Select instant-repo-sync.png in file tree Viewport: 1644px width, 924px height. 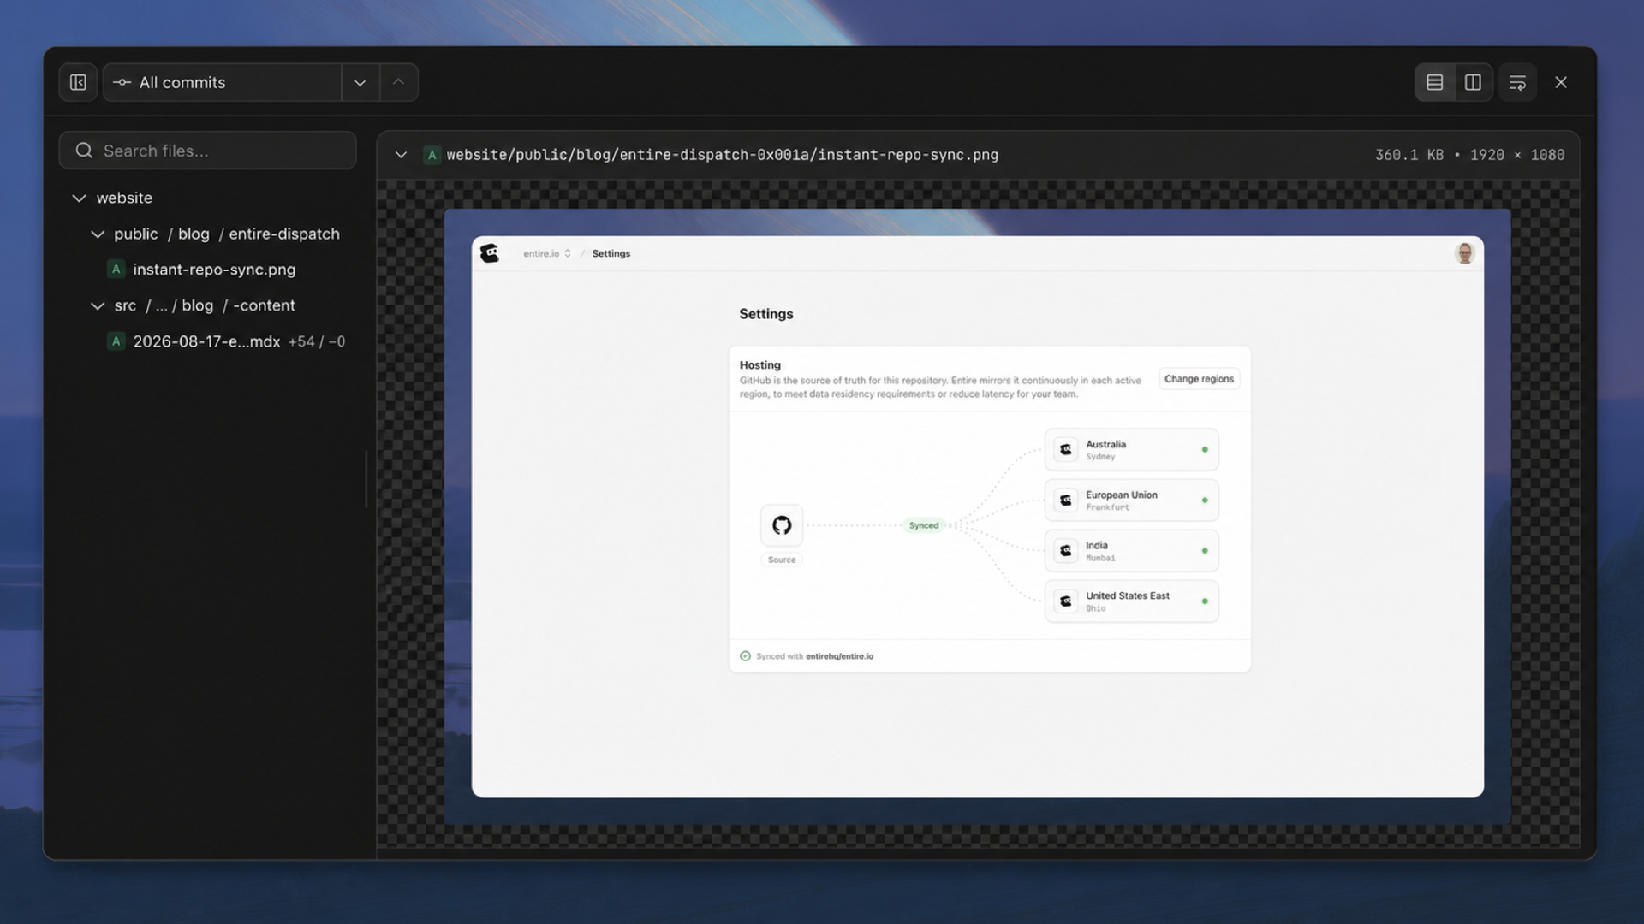(x=214, y=269)
